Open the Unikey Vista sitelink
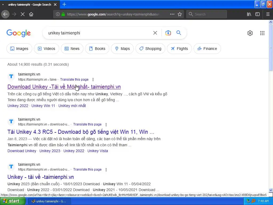The image size is (273, 205). click(x=98, y=151)
